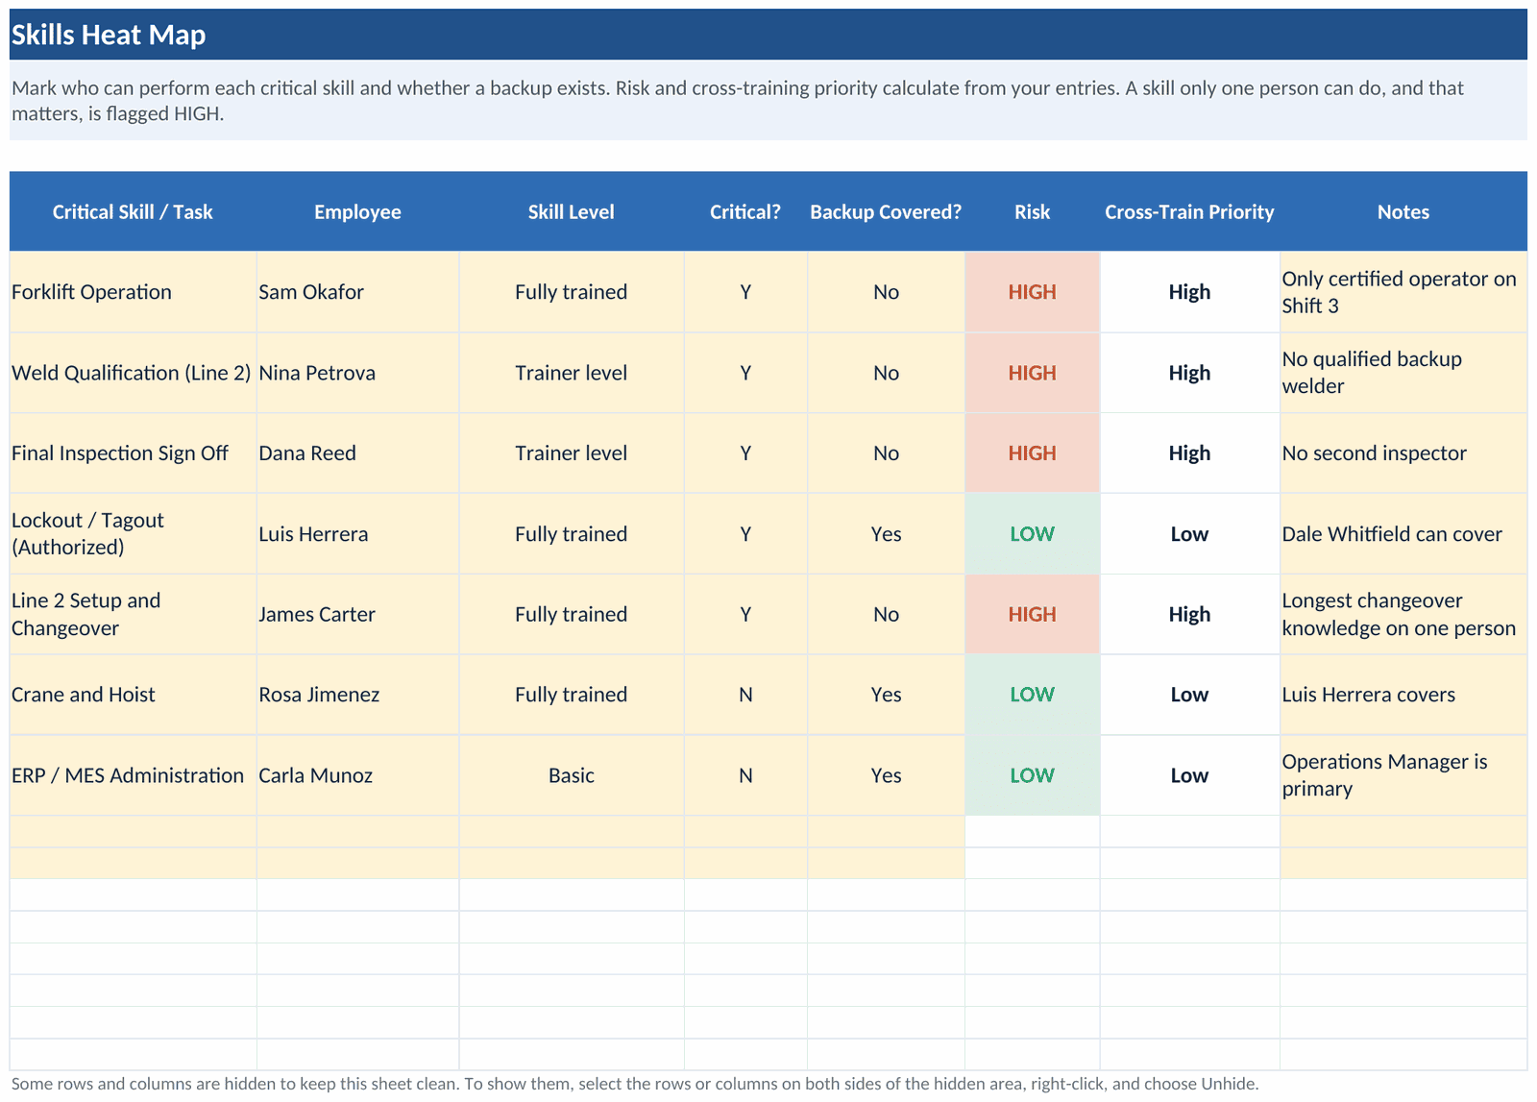Image resolution: width=1537 pixels, height=1102 pixels.
Task: Select the 'No second inspector' note
Action: coord(1403,453)
